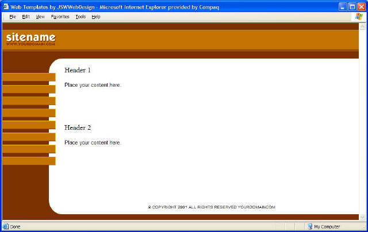The width and height of the screenshot is (368, 232).
Task: Click the My Computer zone icon
Action: [310, 226]
